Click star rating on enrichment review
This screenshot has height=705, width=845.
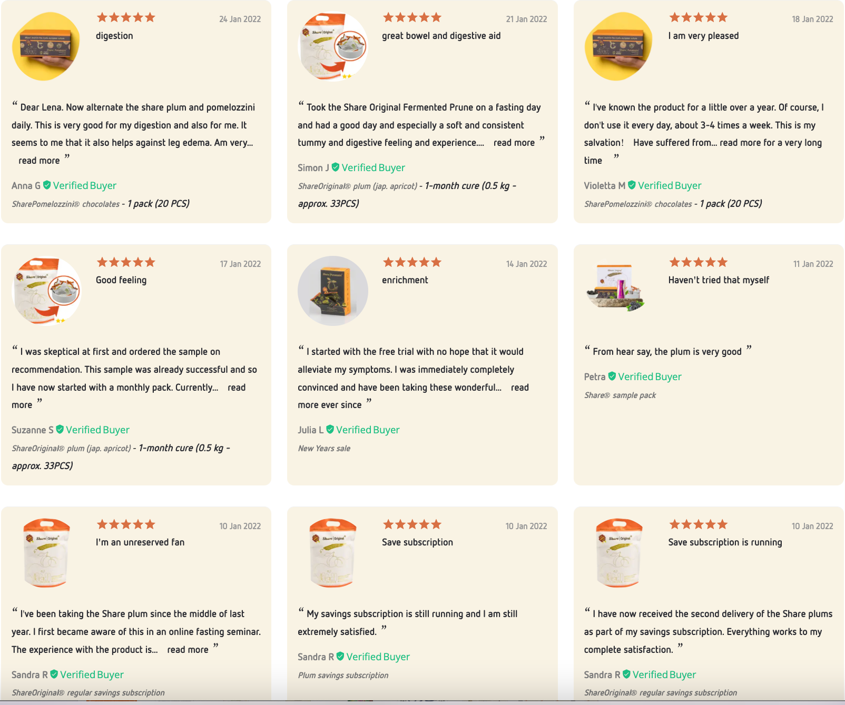412,262
